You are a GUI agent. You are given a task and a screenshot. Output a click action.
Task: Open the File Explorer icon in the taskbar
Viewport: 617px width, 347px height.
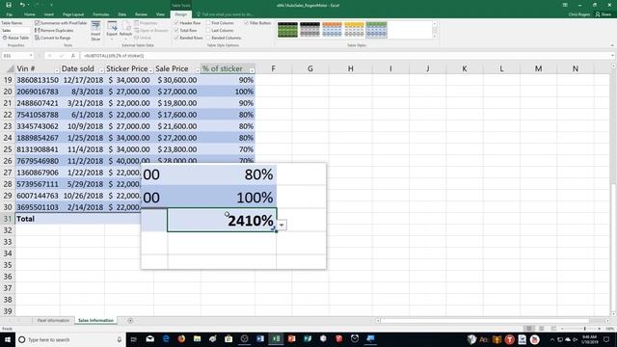(197, 339)
